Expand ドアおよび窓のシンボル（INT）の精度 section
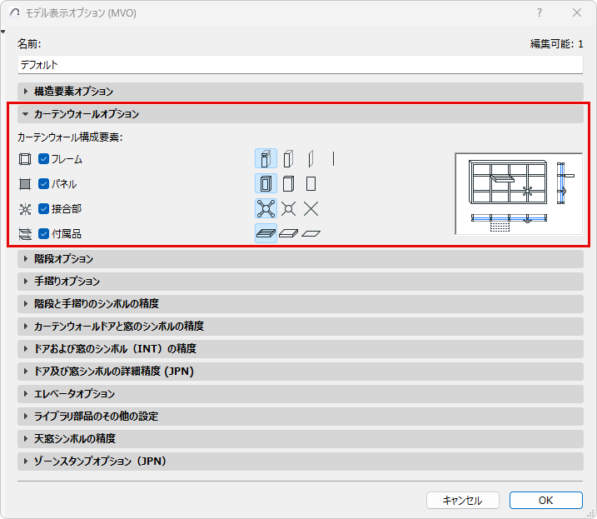Viewport: 597px width, 519px height. coord(301,349)
